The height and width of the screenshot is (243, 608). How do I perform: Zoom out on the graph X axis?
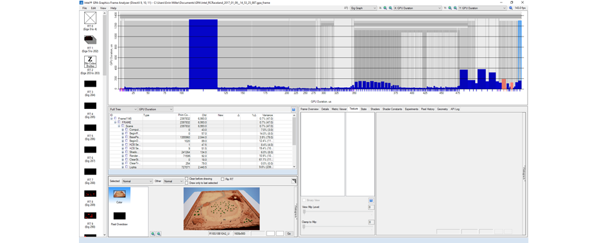click(x=390, y=8)
